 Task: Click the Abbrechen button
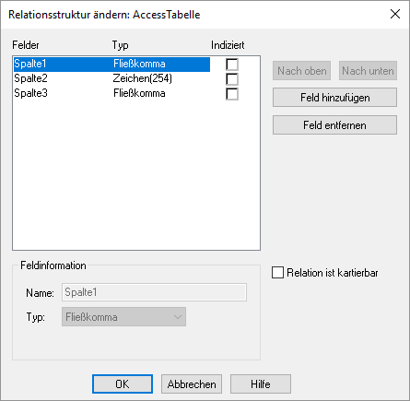click(x=192, y=383)
